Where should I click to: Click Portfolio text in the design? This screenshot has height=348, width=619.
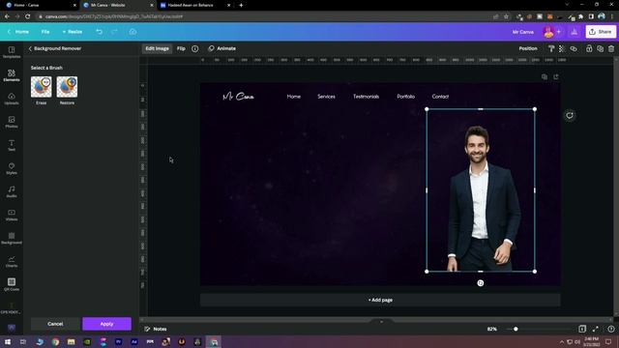coord(406,97)
